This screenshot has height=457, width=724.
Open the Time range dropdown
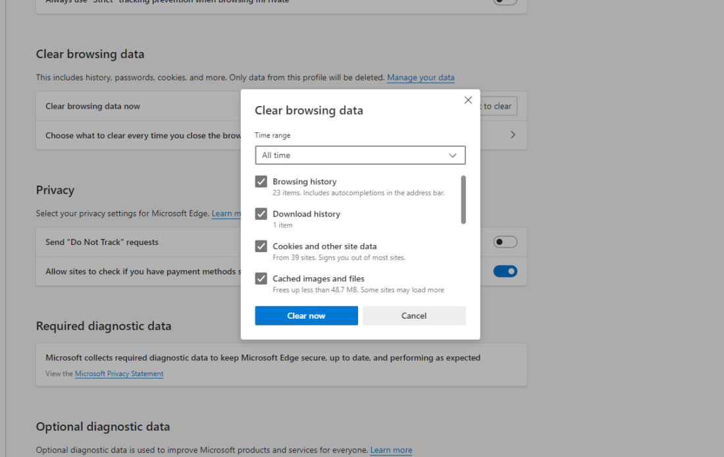[452, 155]
